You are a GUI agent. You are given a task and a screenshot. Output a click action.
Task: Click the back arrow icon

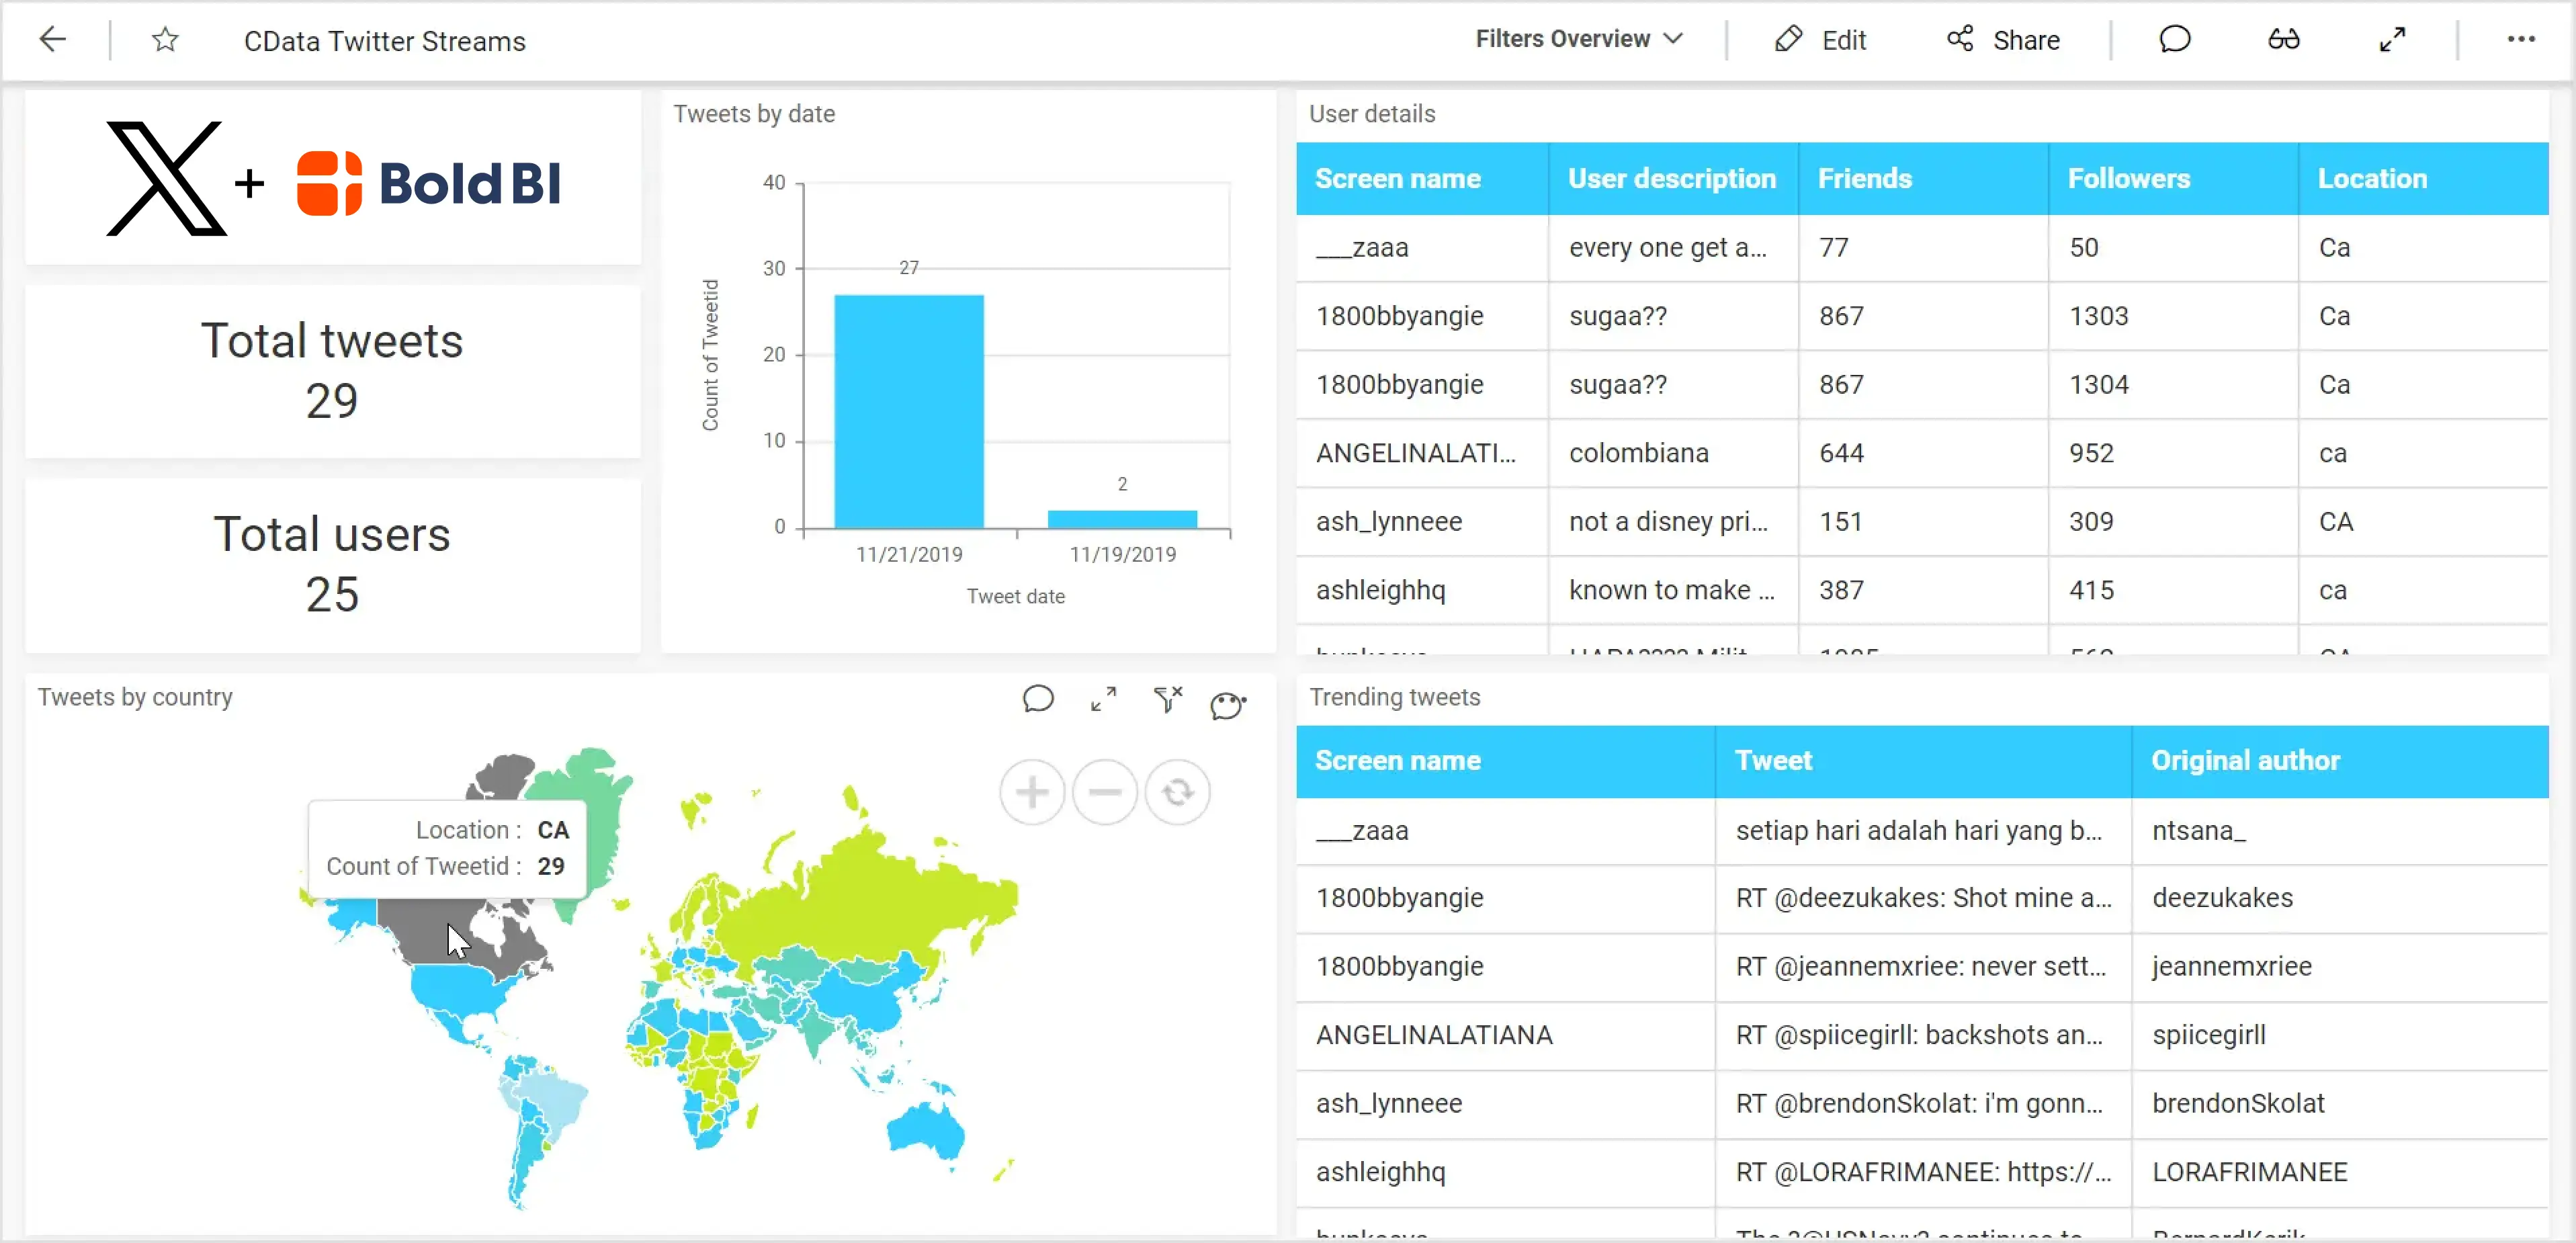pyautogui.click(x=52, y=40)
